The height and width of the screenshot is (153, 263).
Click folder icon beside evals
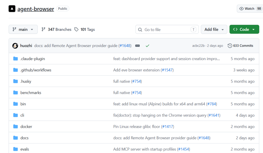pyautogui.click(x=16, y=149)
